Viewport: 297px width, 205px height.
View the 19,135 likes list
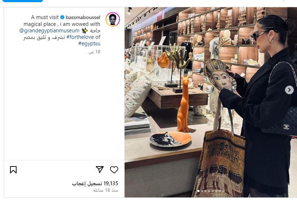(95, 183)
